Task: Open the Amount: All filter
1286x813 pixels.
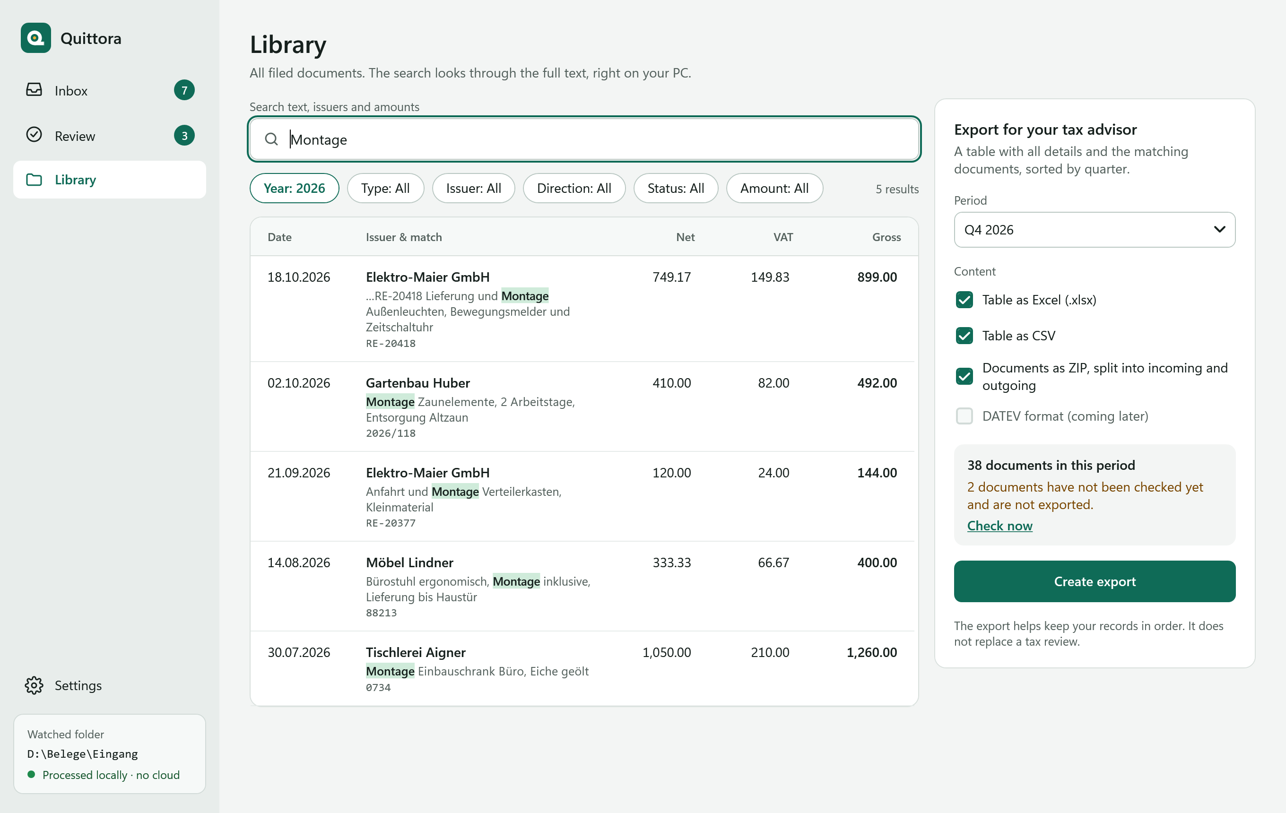Action: coord(774,188)
